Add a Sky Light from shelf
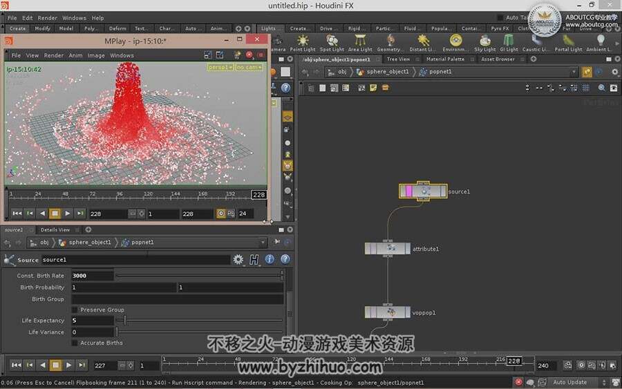The height and width of the screenshot is (389, 622). [x=484, y=44]
